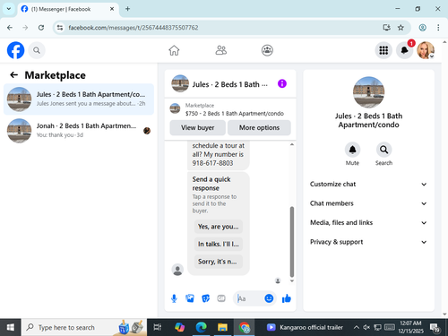Click the install app icon in address bar

(x=387, y=28)
